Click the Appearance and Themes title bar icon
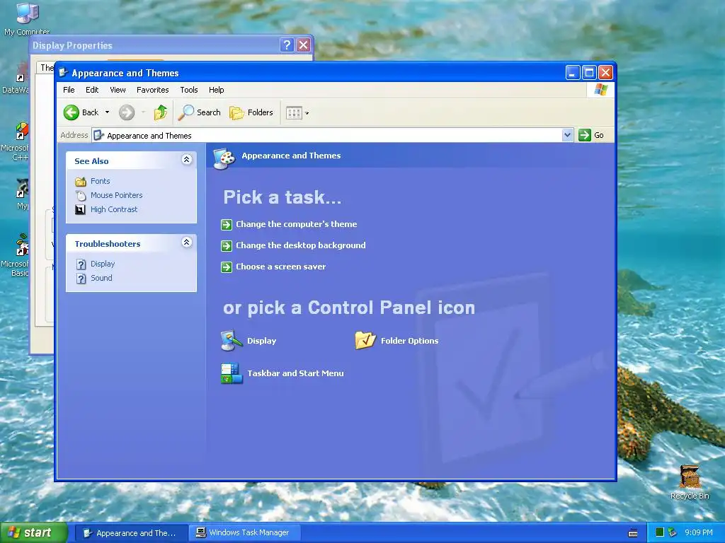Image resolution: width=725 pixels, height=543 pixels. point(63,73)
